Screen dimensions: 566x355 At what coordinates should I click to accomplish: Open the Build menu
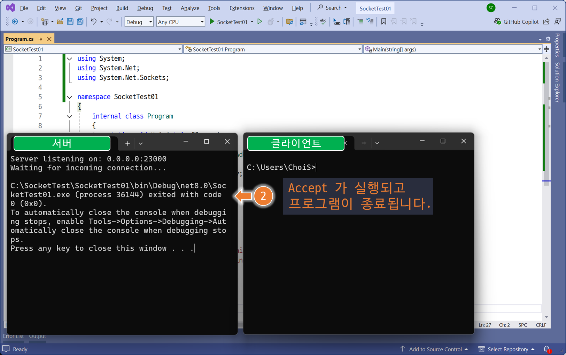pos(122,8)
